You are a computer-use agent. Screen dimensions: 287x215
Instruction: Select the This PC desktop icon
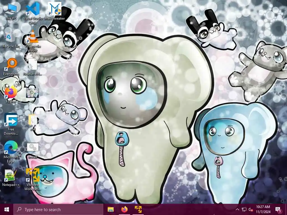tap(11, 11)
